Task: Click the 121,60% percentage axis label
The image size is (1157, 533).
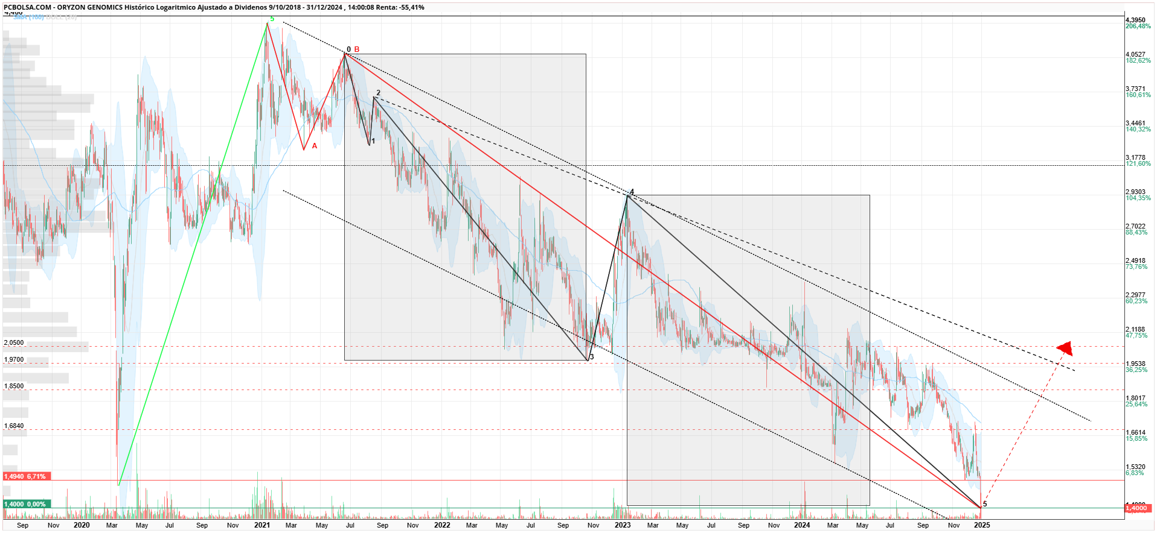Action: tap(1138, 163)
